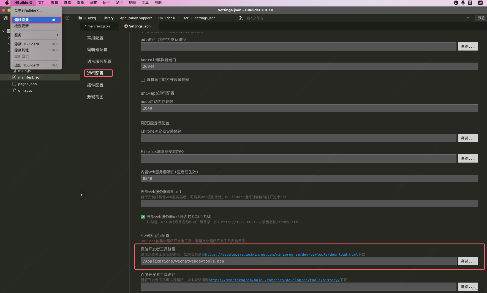Click the project icon at tree root
The height and width of the screenshot is (293, 487).
click(8, 31)
